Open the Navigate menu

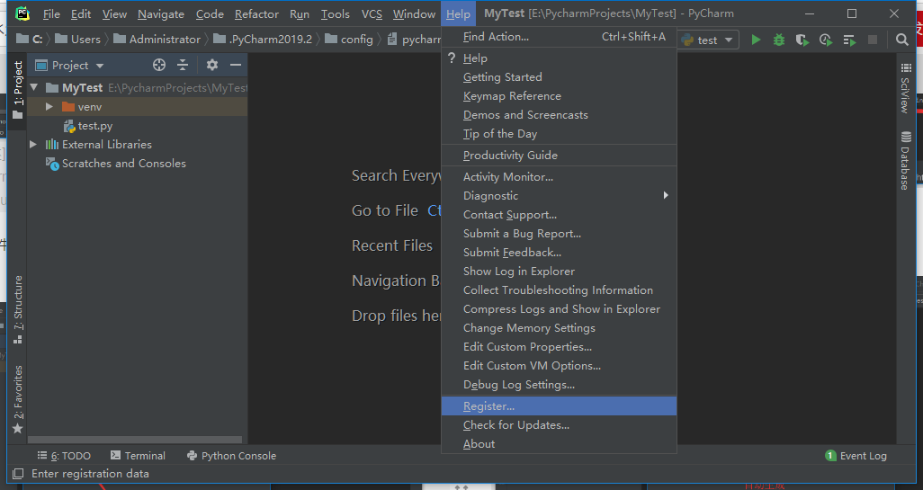(x=161, y=13)
